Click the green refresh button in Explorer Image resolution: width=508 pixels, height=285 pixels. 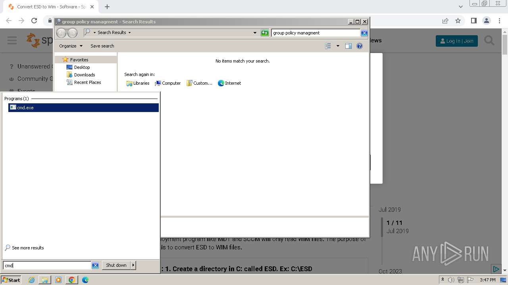coord(265,33)
